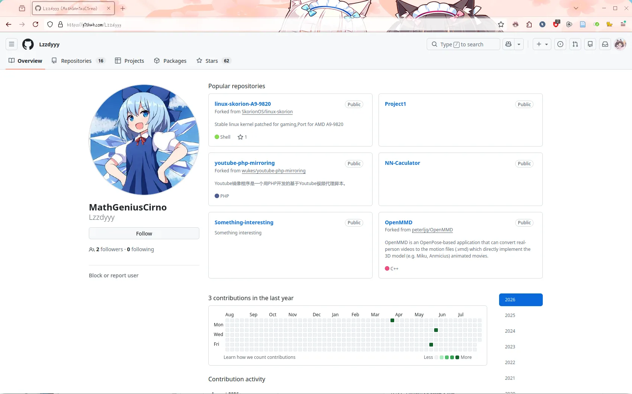Open the youtube-php-mirroring repository
This screenshot has height=394, width=632.
pos(245,163)
